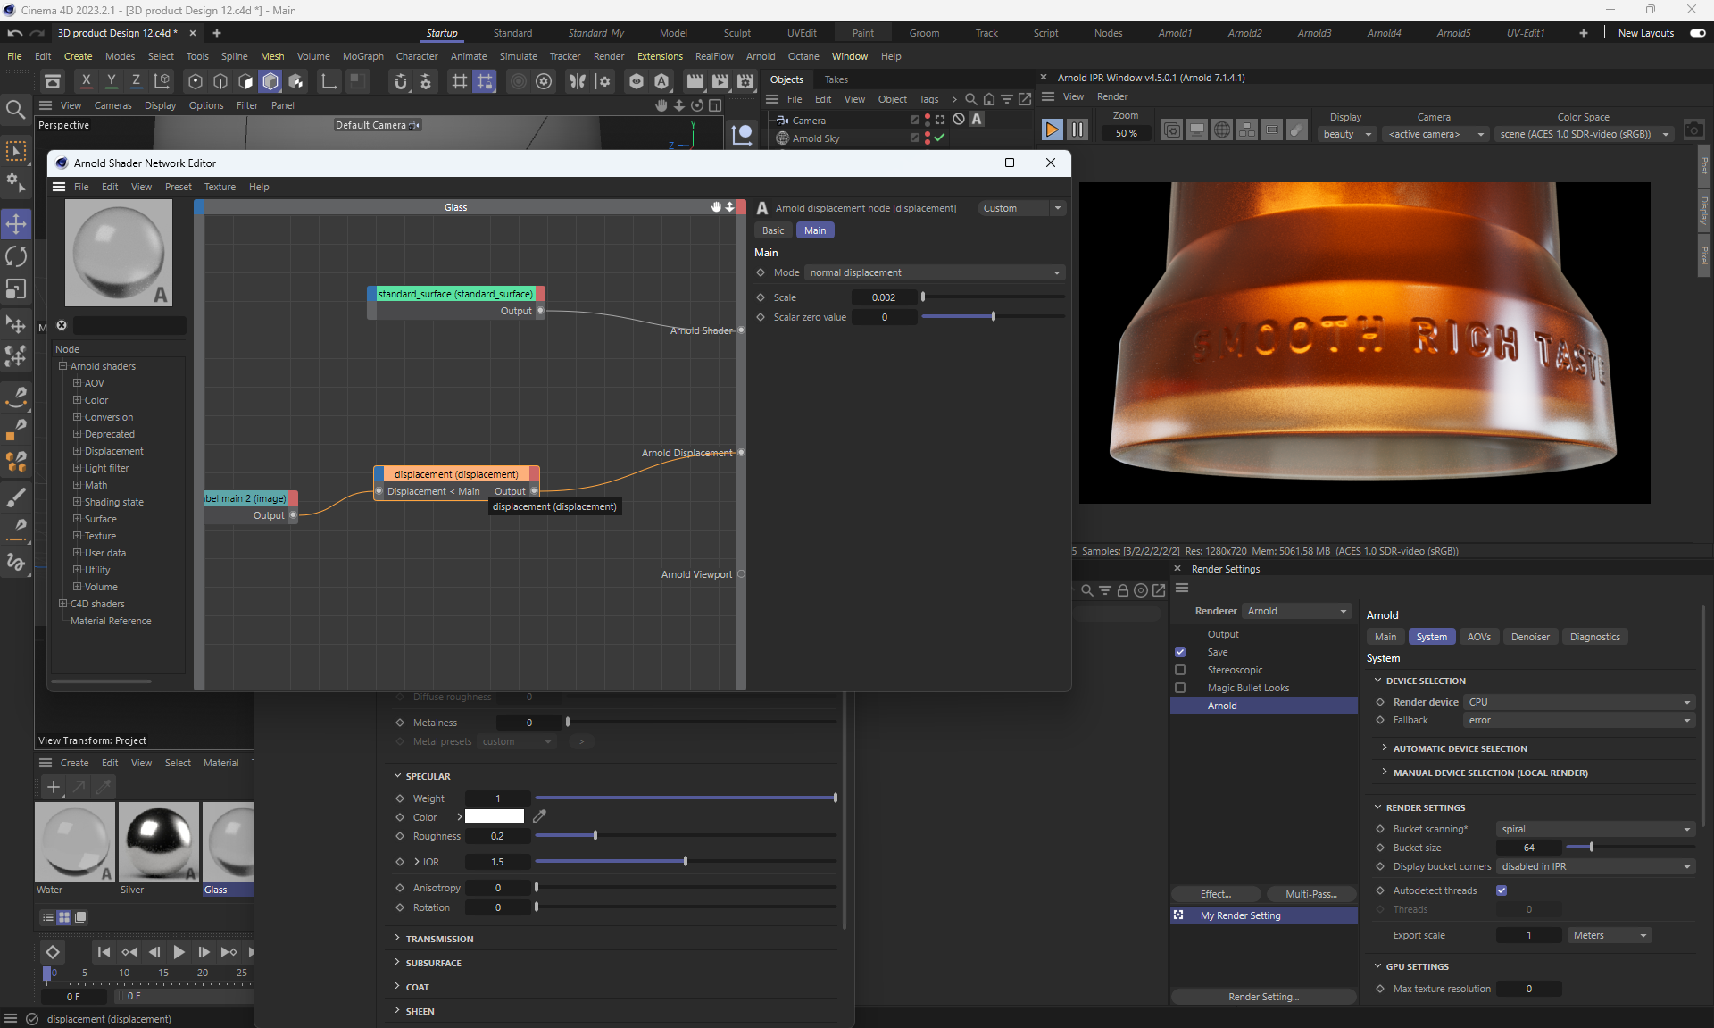This screenshot has height=1028, width=1714.
Task: Click the Live Selection tool icon
Action: pos(16,151)
